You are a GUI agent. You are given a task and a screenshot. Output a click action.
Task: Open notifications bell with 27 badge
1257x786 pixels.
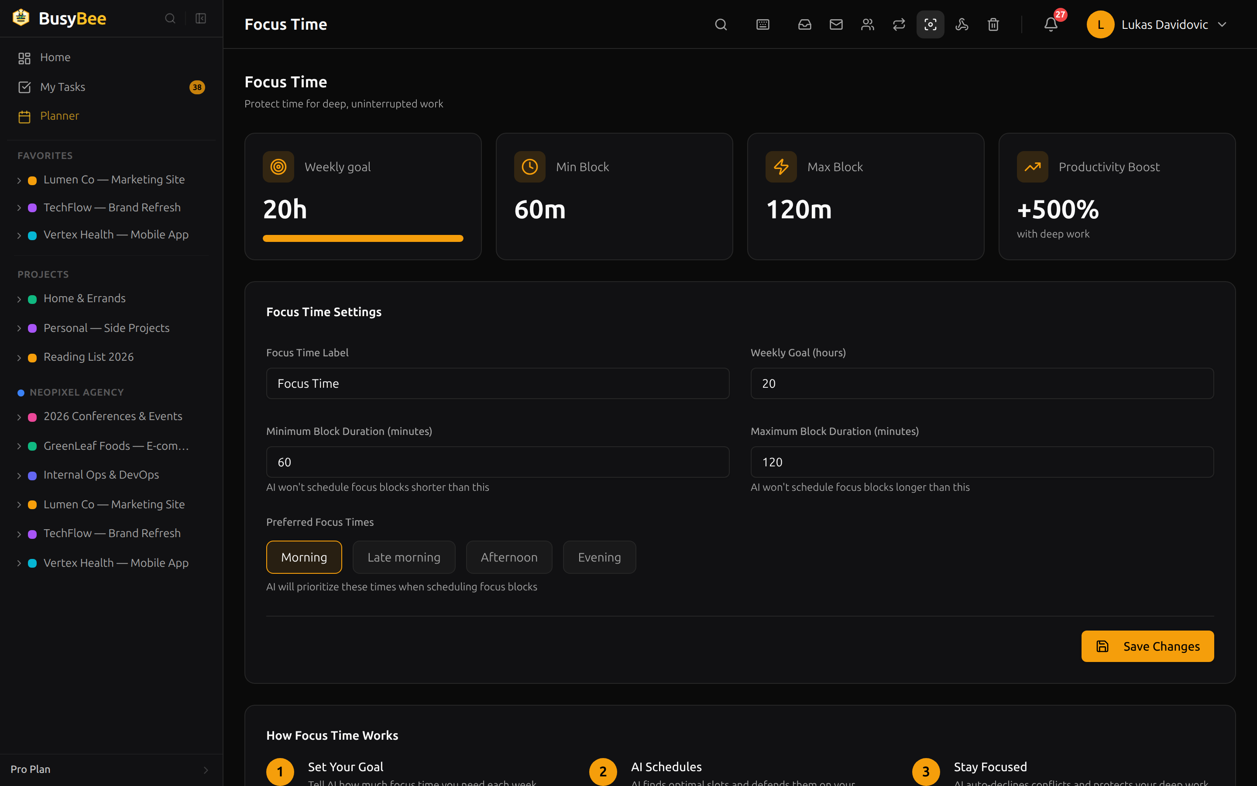[x=1051, y=24]
